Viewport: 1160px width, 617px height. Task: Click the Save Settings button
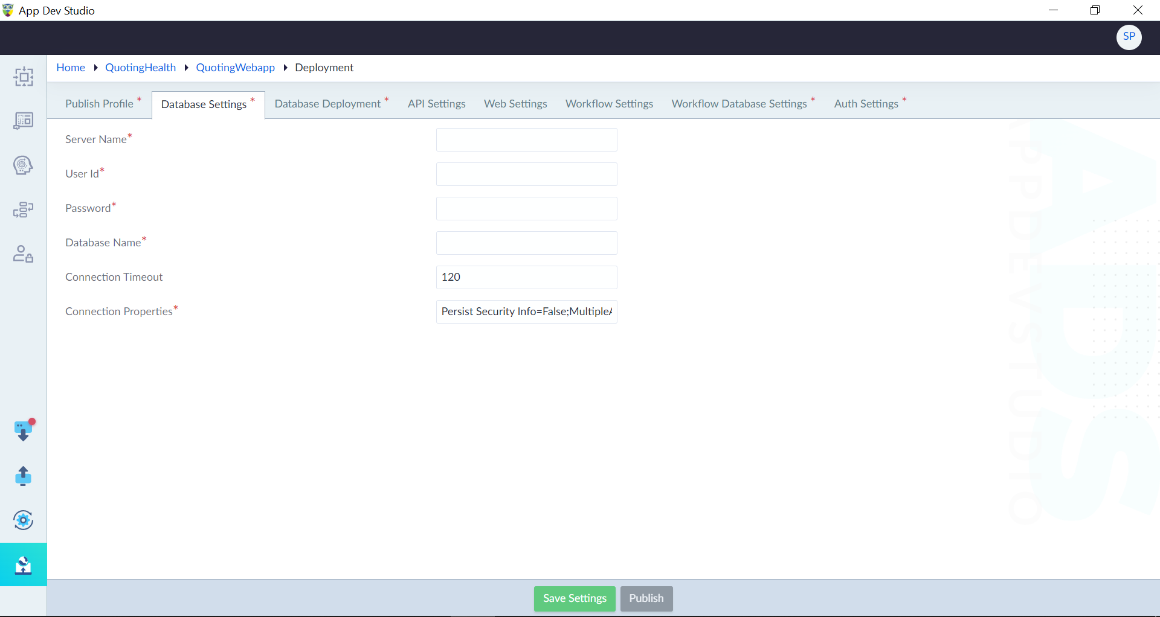575,598
